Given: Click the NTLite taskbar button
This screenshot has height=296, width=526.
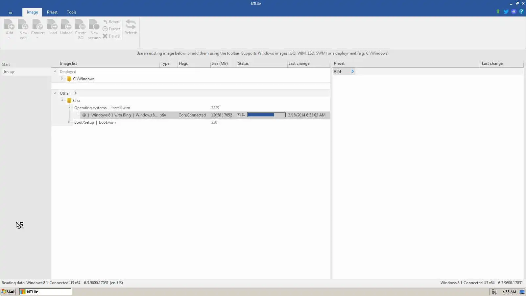Looking at the screenshot, I should pyautogui.click(x=45, y=291).
